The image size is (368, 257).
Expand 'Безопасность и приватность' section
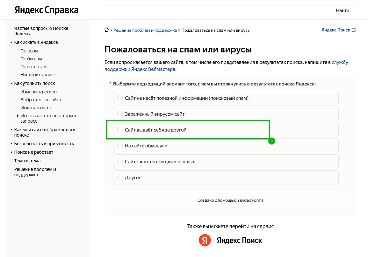[x=11, y=144]
